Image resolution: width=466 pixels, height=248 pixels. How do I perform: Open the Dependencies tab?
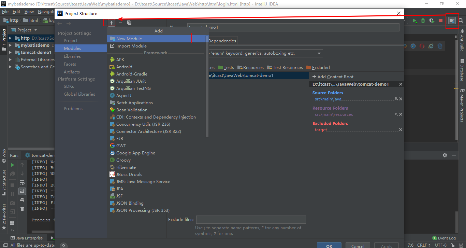coord(222,41)
